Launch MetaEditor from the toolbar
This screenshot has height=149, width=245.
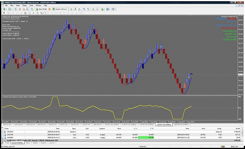[49, 9]
